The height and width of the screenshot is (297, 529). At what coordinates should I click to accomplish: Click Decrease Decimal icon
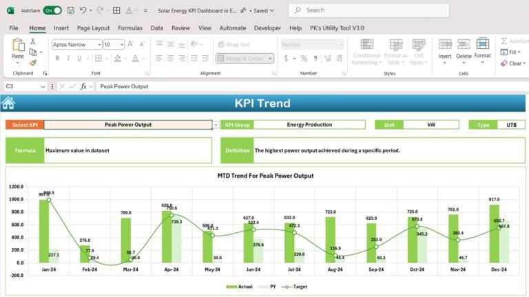(x=339, y=59)
